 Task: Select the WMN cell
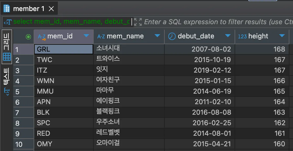tap(64, 81)
